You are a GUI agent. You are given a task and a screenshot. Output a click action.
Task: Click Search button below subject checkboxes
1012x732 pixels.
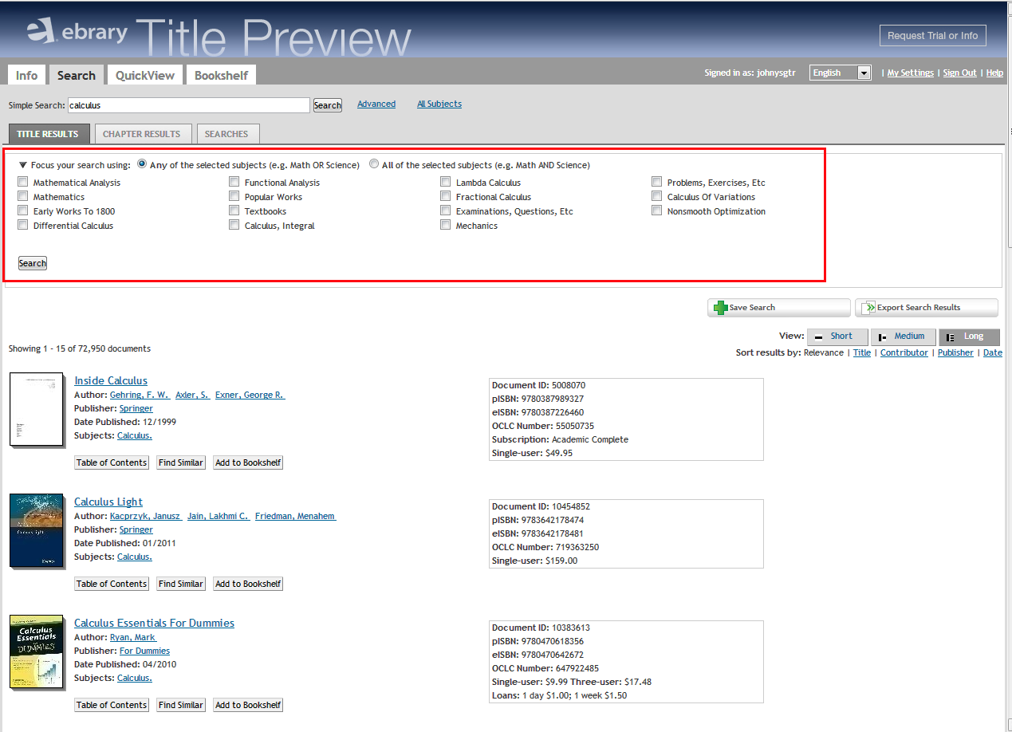click(x=33, y=263)
